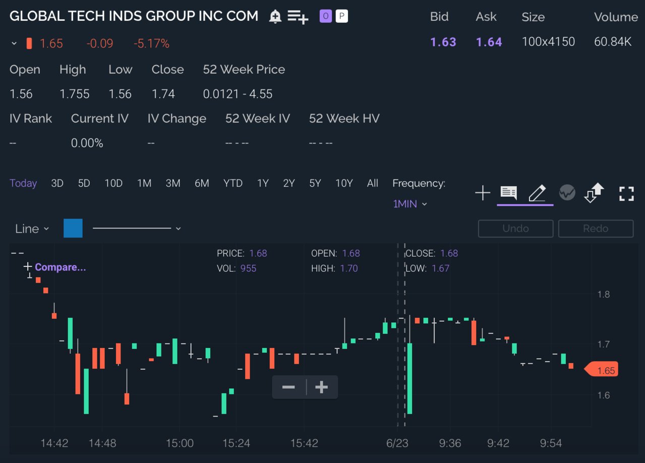645x463 pixels.
Task: Click the 9:36 time axis label
Action: click(x=450, y=443)
